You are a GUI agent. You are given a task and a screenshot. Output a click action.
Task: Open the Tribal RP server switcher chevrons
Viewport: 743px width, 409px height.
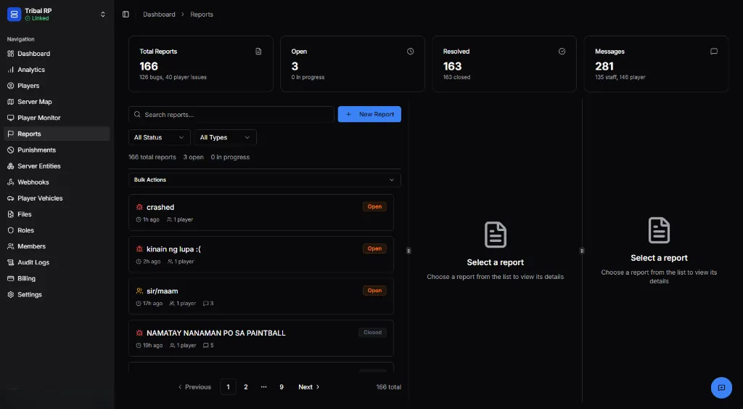pyautogui.click(x=103, y=15)
